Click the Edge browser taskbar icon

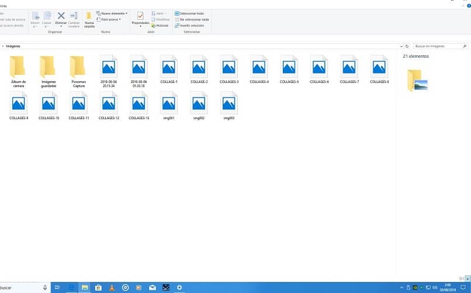pyautogui.click(x=71, y=287)
